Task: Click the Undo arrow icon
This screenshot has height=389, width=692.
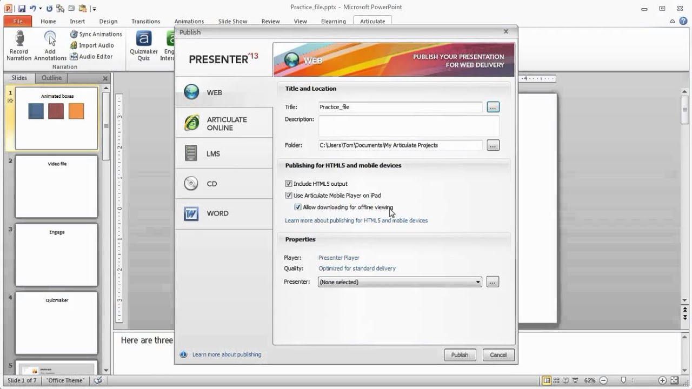Action: [x=32, y=9]
